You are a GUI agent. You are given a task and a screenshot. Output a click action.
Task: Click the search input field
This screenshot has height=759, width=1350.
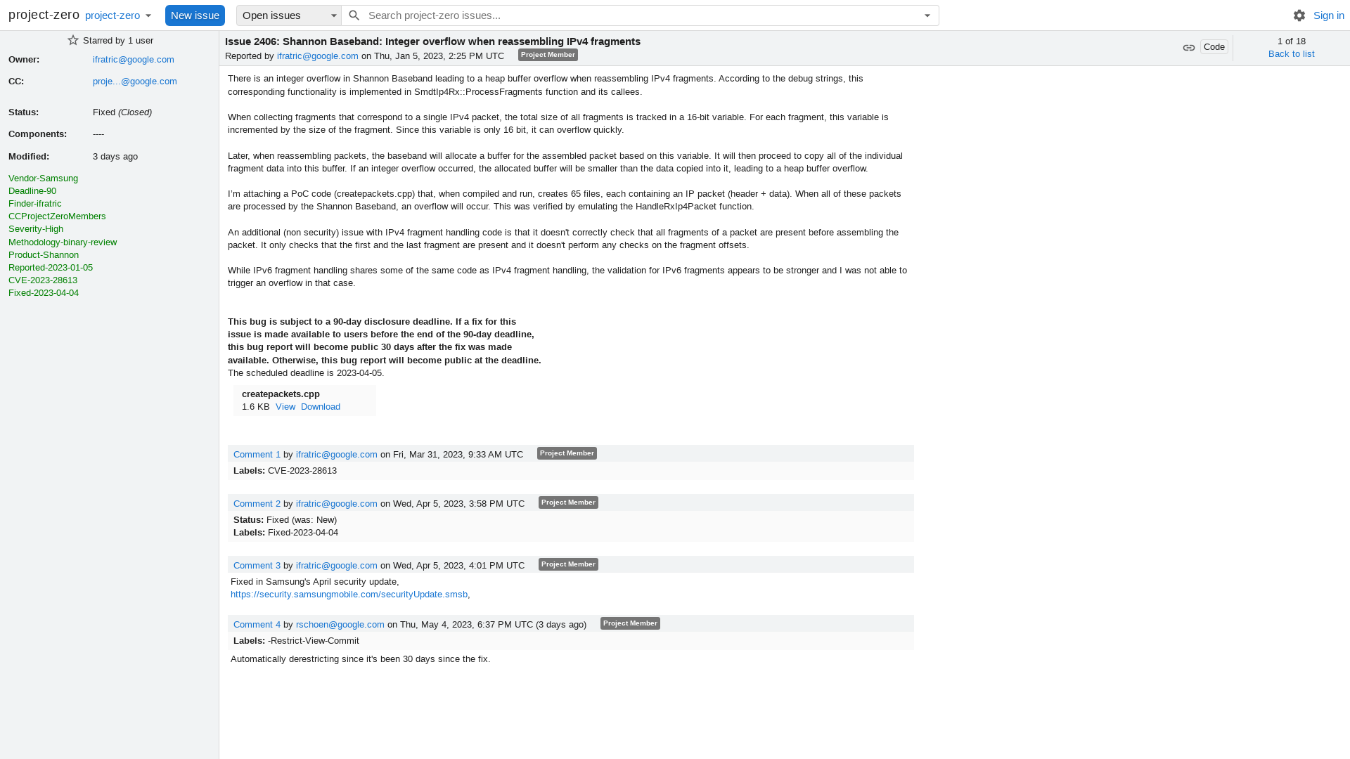coord(640,15)
